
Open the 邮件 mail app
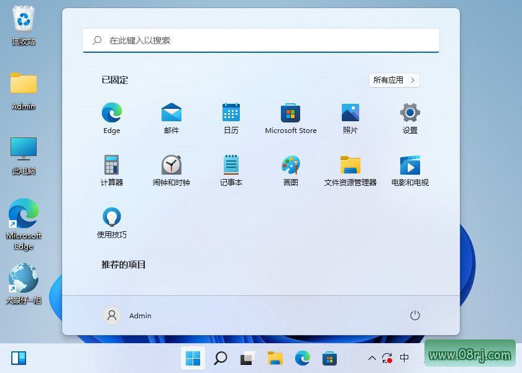[171, 118]
